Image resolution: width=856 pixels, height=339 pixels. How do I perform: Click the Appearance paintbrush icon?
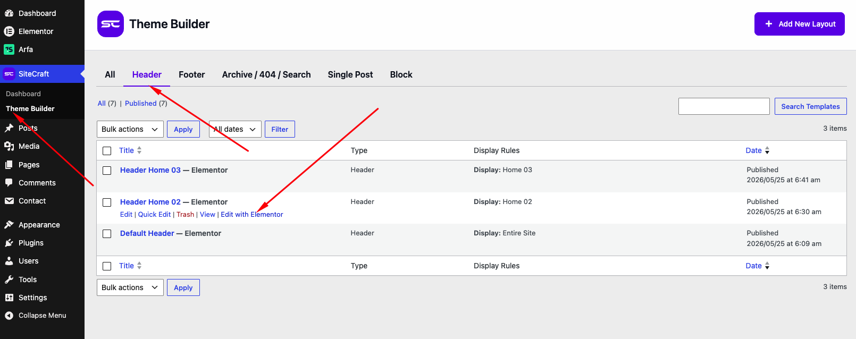(9, 225)
